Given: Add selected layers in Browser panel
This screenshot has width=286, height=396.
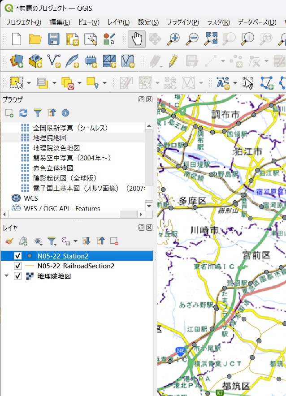Looking at the screenshot, I should 9,113.
